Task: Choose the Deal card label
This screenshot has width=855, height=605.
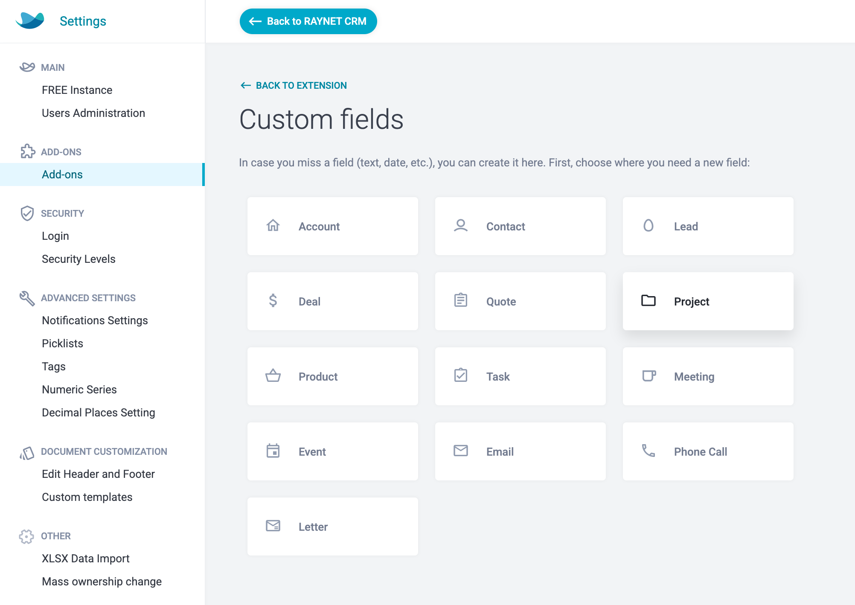Action: pos(309,302)
